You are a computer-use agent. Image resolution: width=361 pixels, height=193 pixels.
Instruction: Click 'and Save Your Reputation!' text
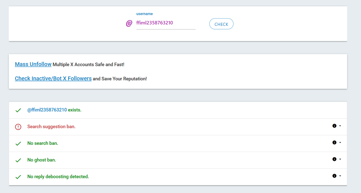120,79
